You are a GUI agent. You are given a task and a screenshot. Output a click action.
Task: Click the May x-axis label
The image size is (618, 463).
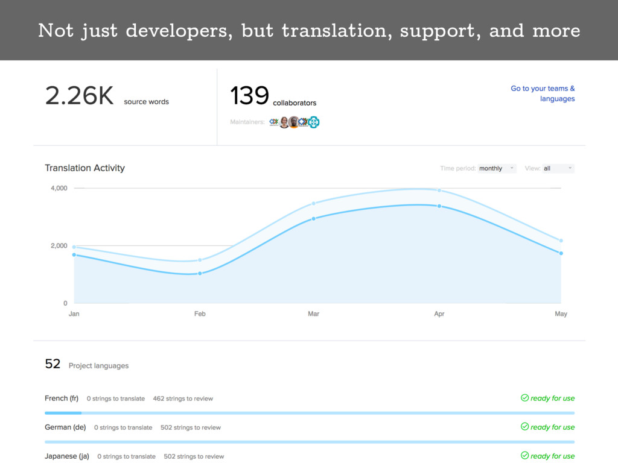tap(561, 313)
